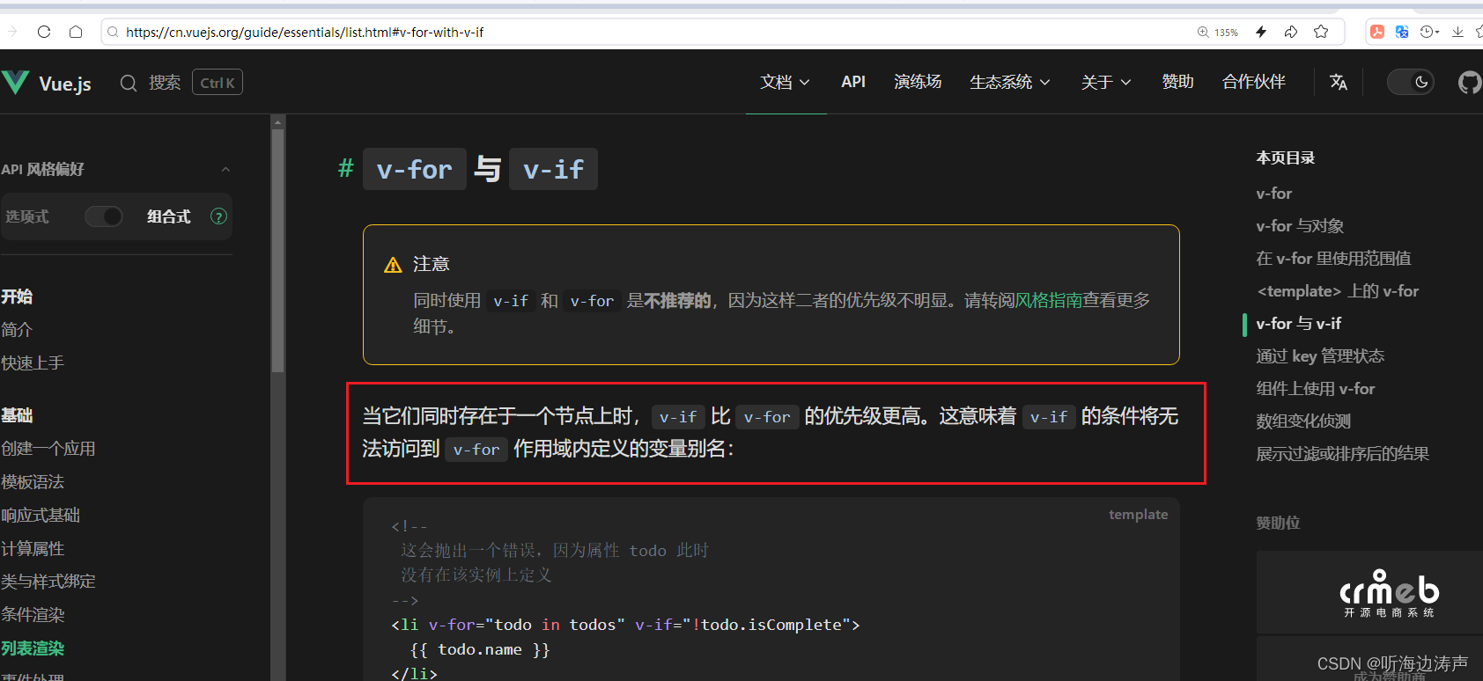Select the active 列表渲染 sidebar item
Viewport: 1483px width, 681px height.
point(33,648)
